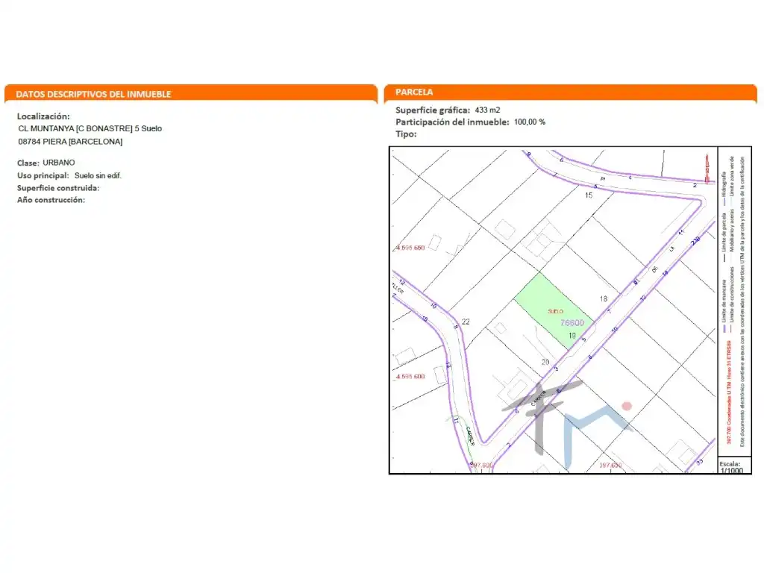Select the value "Suelo sin edif."
Image resolution: width=764 pixels, height=573 pixels.
98,175
